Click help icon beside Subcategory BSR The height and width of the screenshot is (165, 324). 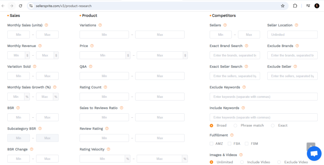tap(40, 128)
